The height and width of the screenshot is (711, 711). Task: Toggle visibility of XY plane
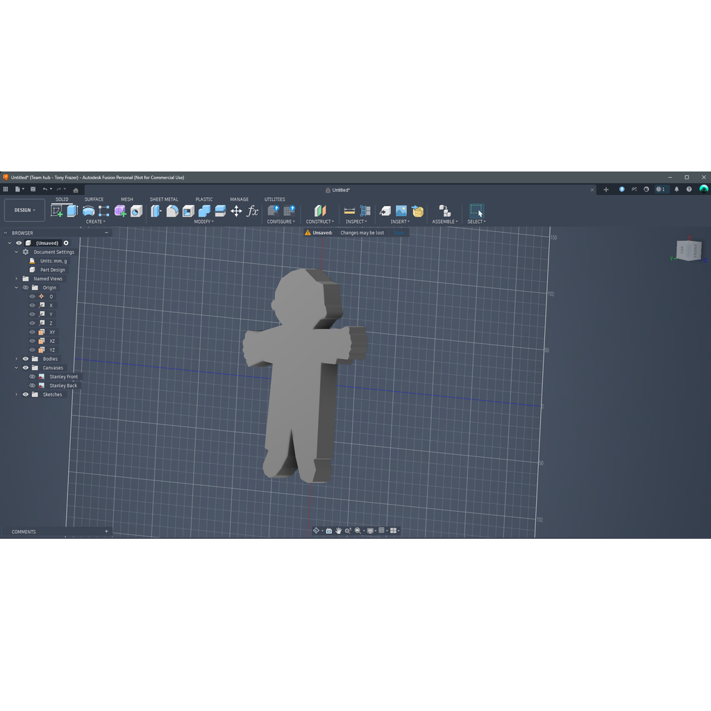point(32,332)
